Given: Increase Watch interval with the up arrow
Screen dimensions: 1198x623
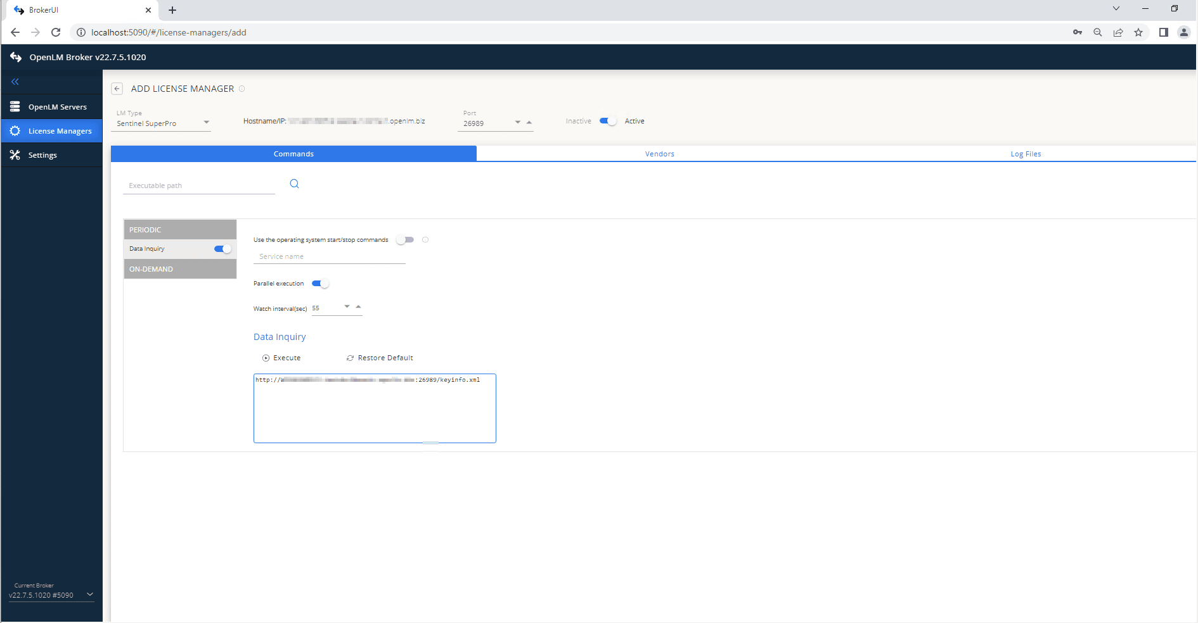Looking at the screenshot, I should 358,306.
